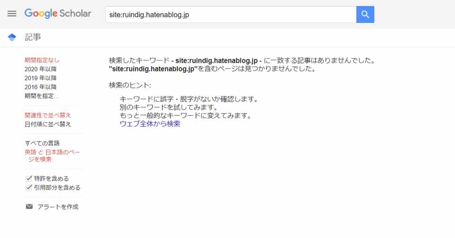This screenshot has height=238, width=455.
Task: Click the Google Scholar logo
Action: click(58, 13)
